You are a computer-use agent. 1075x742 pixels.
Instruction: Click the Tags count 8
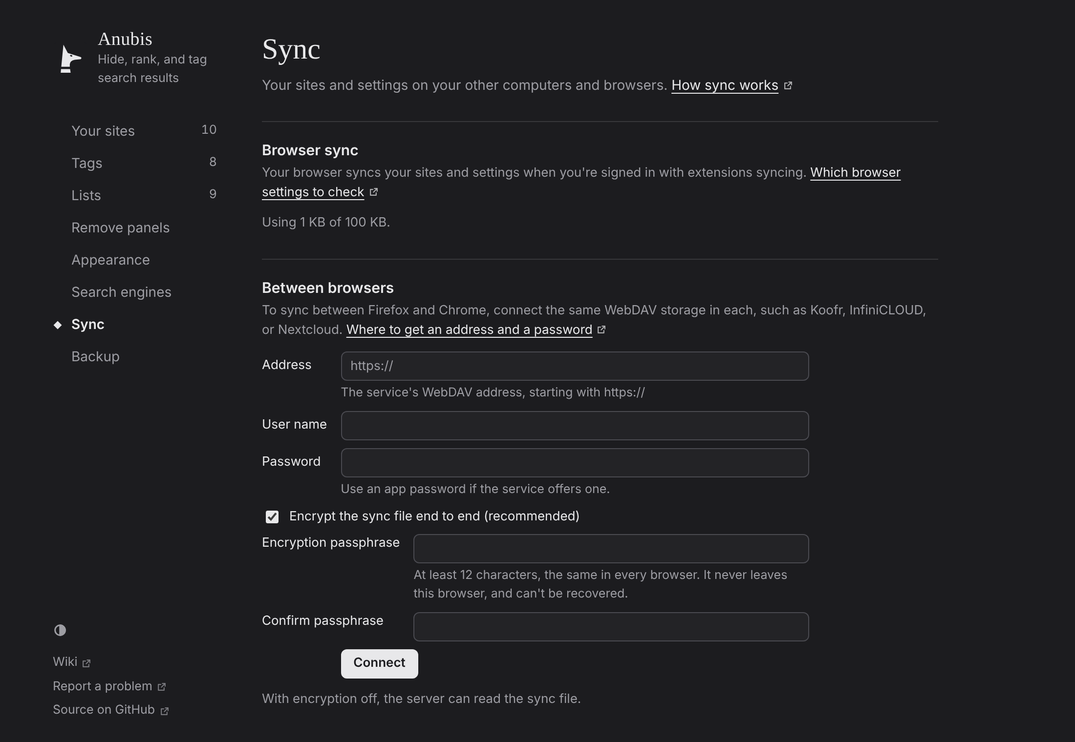(x=213, y=162)
